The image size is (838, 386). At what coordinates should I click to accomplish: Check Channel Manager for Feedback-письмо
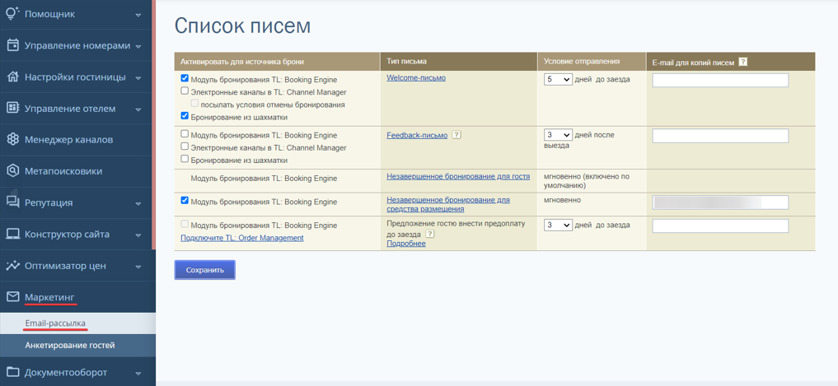(185, 146)
